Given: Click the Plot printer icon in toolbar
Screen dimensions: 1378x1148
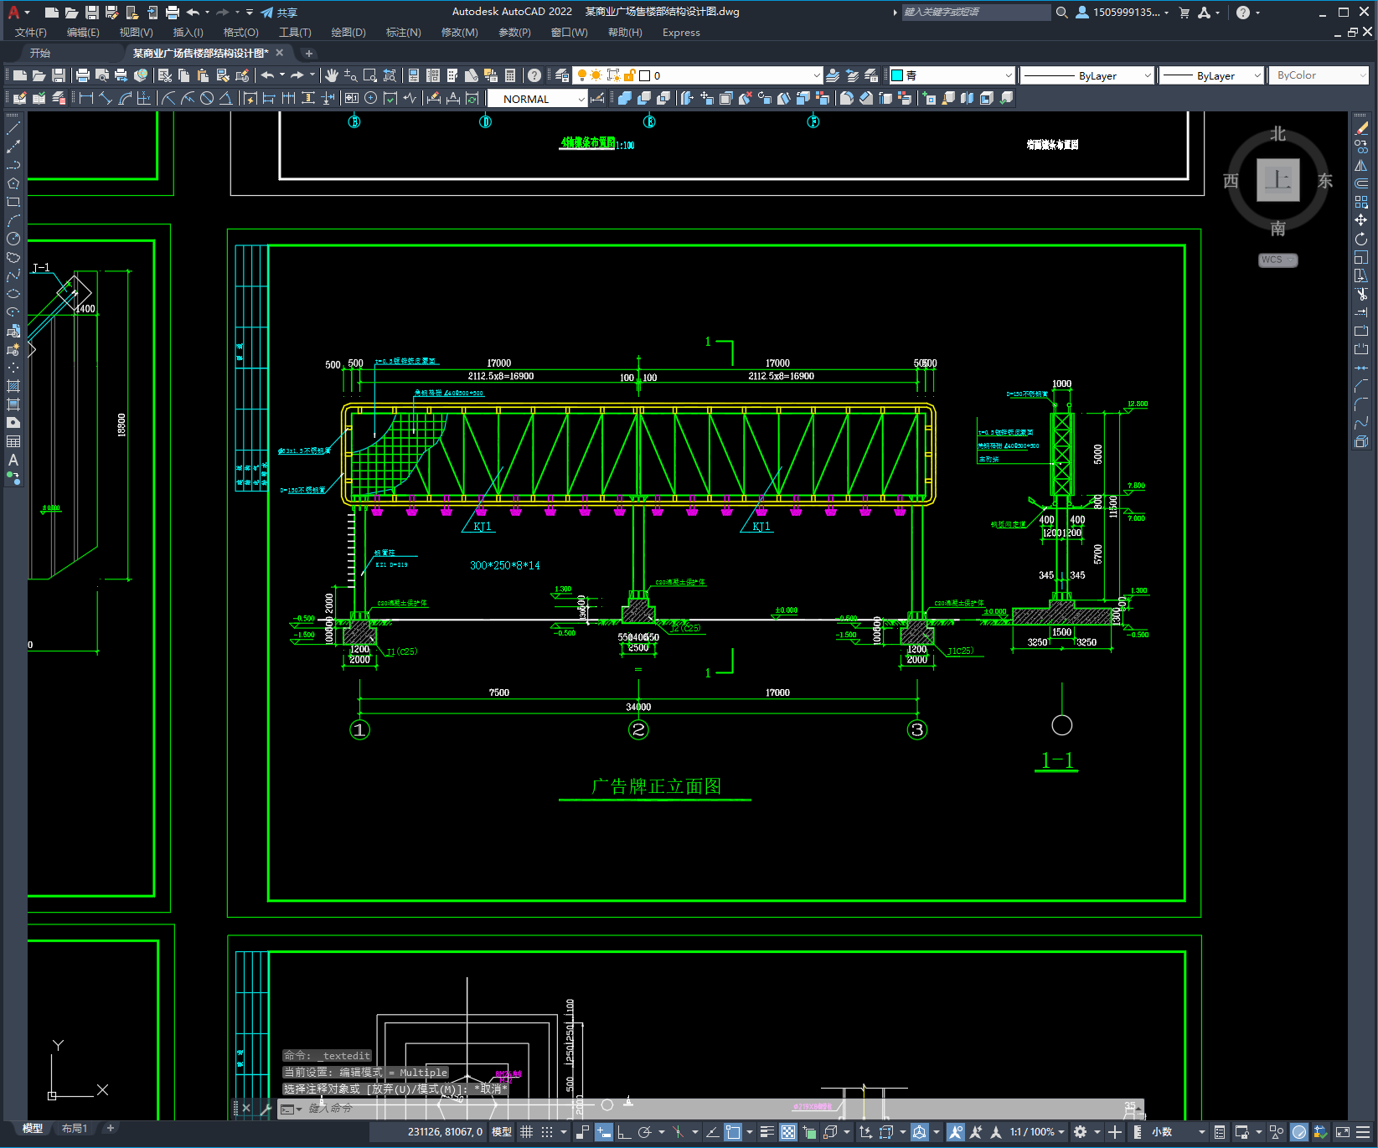Looking at the screenshot, I should click(x=83, y=75).
